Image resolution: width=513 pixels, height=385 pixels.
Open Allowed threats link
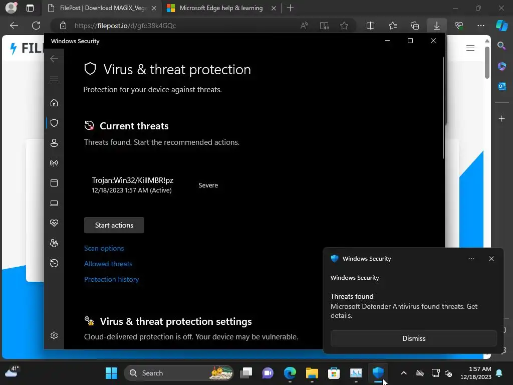tap(108, 264)
